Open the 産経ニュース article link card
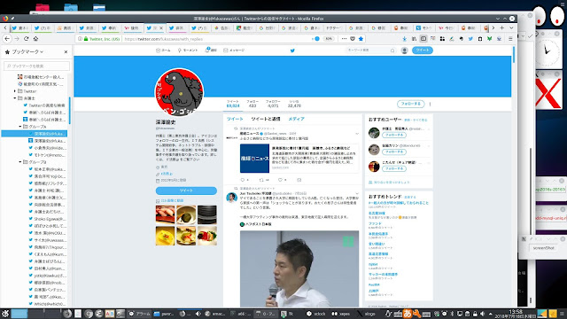The height and width of the screenshot is (319, 567). [x=299, y=158]
